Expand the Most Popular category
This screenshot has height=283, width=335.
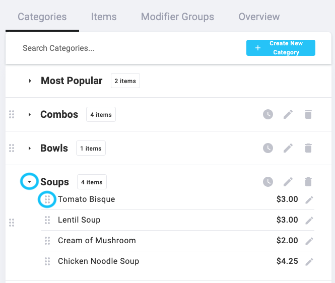click(x=30, y=81)
